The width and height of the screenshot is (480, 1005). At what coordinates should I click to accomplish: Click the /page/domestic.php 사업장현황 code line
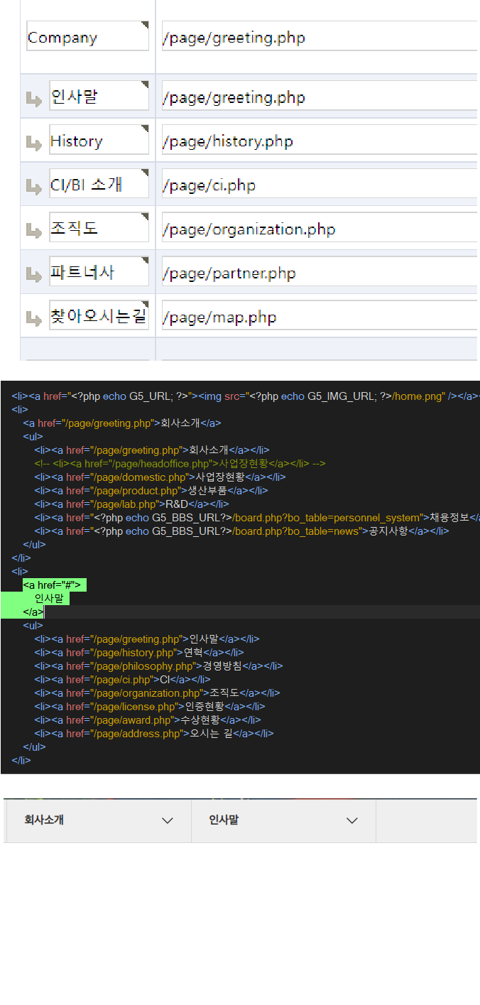click(160, 477)
